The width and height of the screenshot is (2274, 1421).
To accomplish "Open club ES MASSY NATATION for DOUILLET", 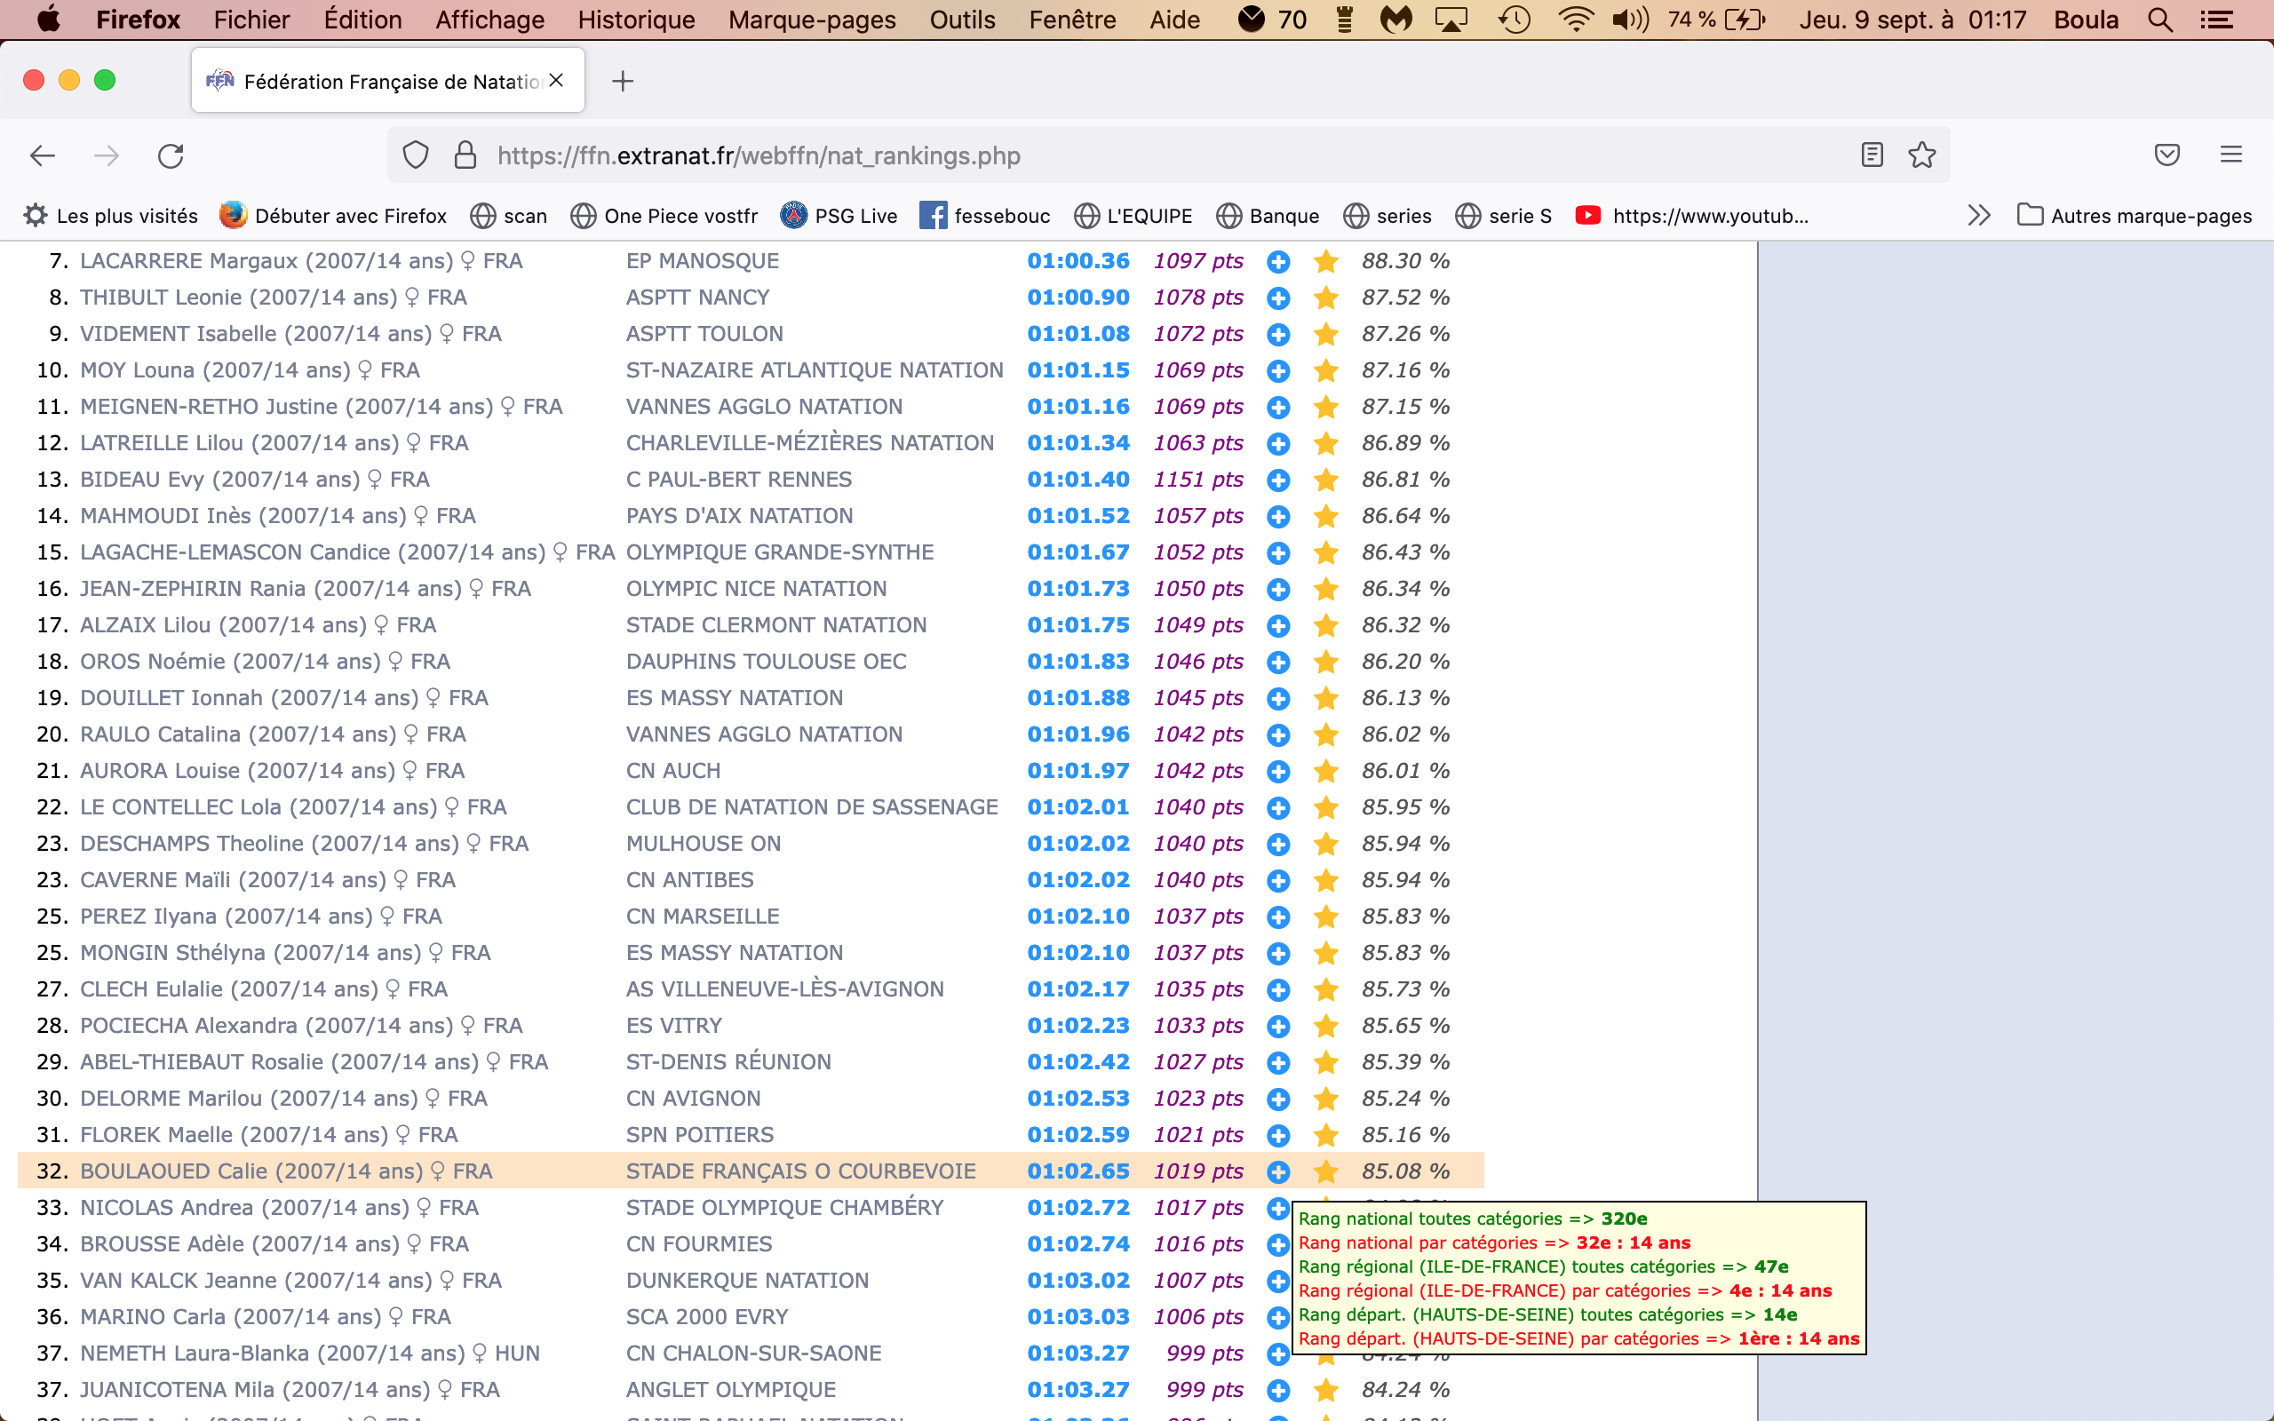I will pyautogui.click(x=734, y=698).
